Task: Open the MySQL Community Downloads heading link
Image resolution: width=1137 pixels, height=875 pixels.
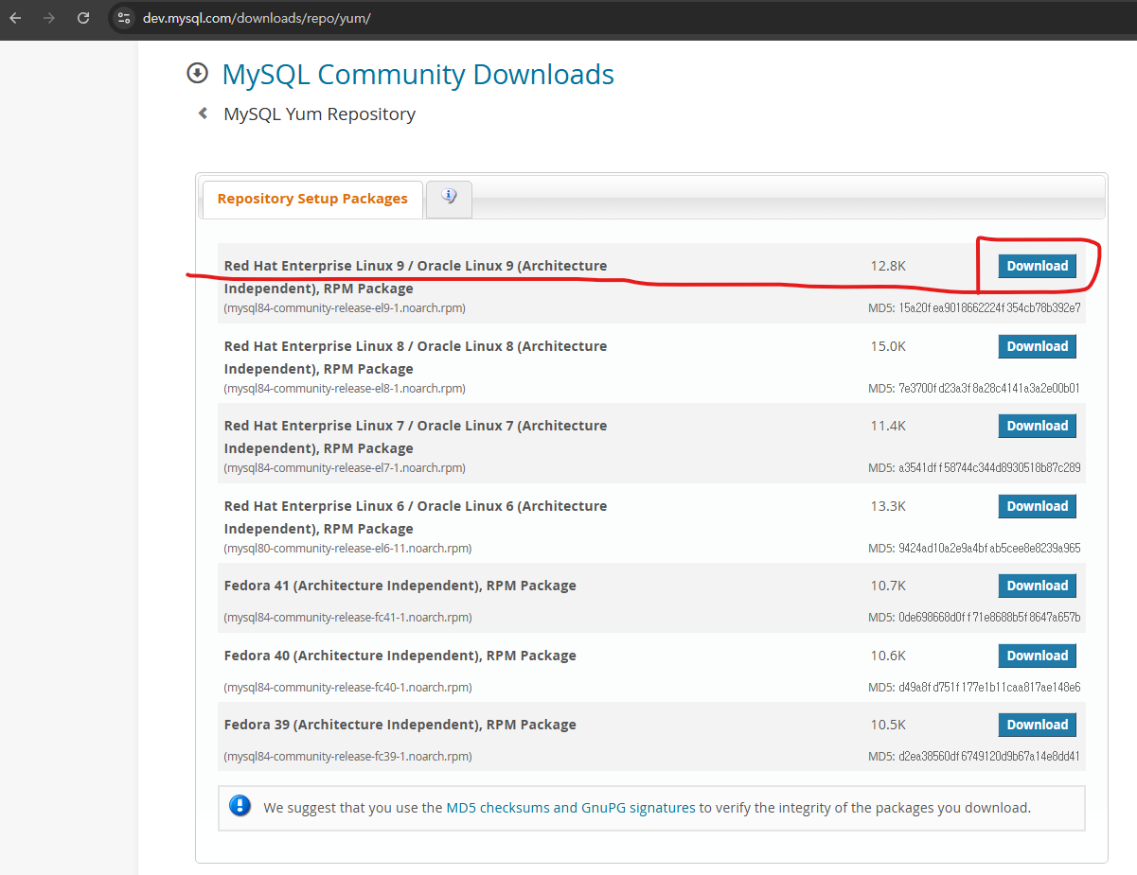Action: click(x=417, y=74)
